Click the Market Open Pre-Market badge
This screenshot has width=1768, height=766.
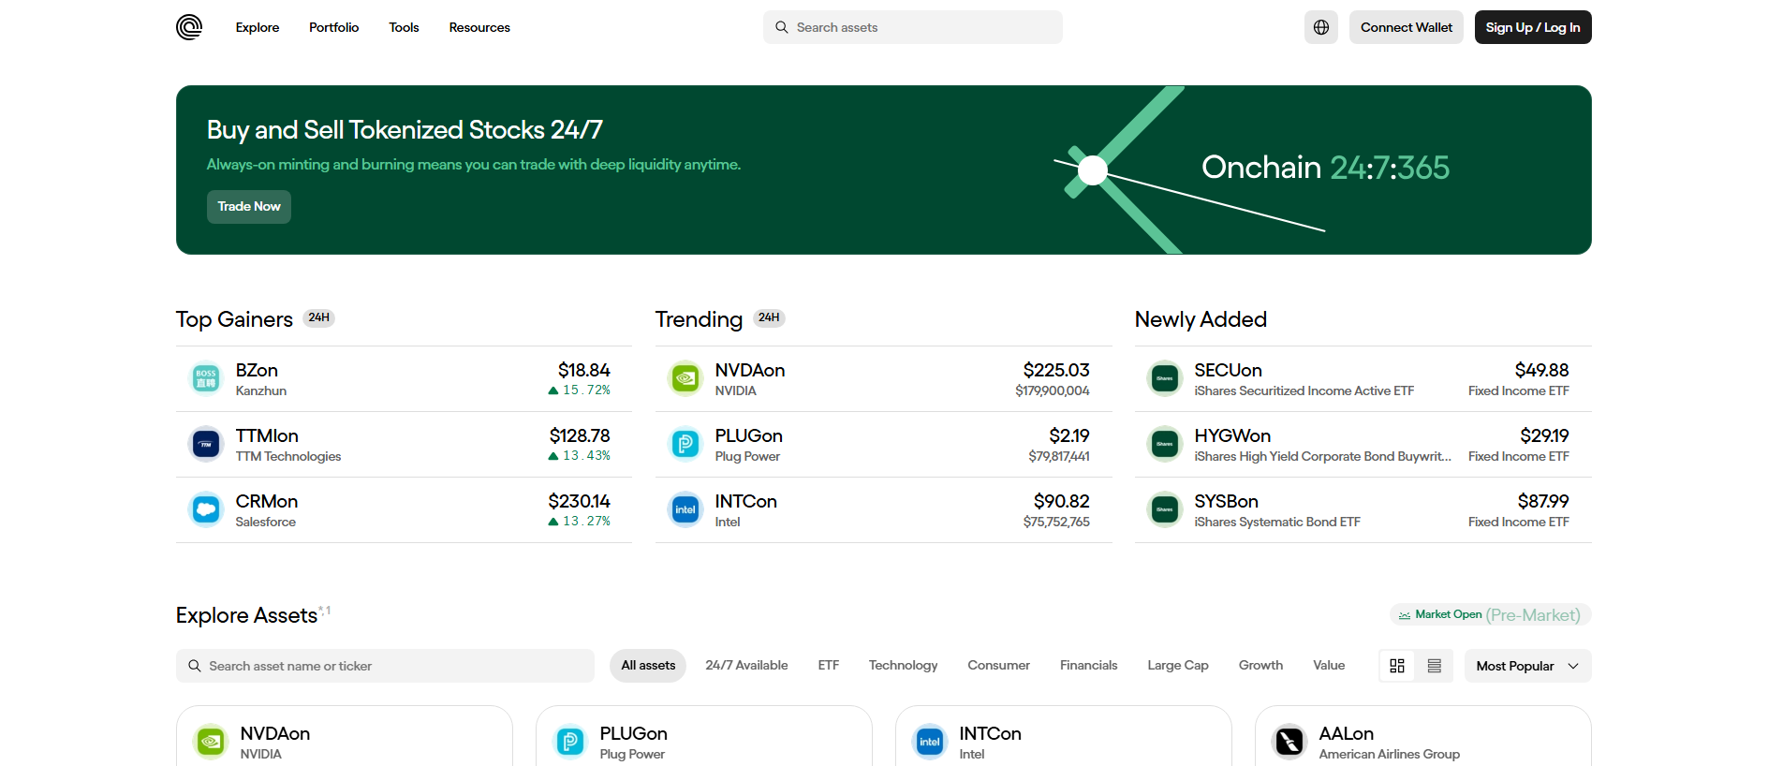[x=1491, y=615]
